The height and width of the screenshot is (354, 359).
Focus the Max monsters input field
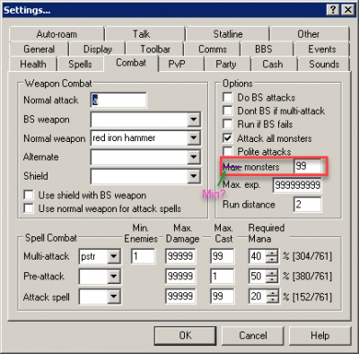(308, 166)
